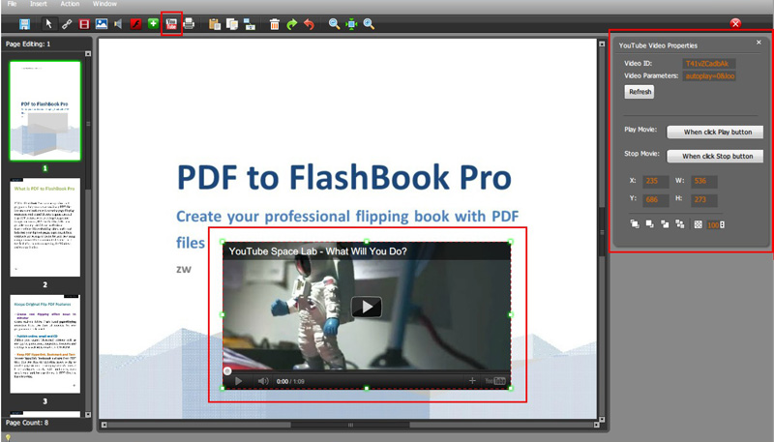The height and width of the screenshot is (442, 774).
Task: Click the Video ID input field
Action: point(709,64)
